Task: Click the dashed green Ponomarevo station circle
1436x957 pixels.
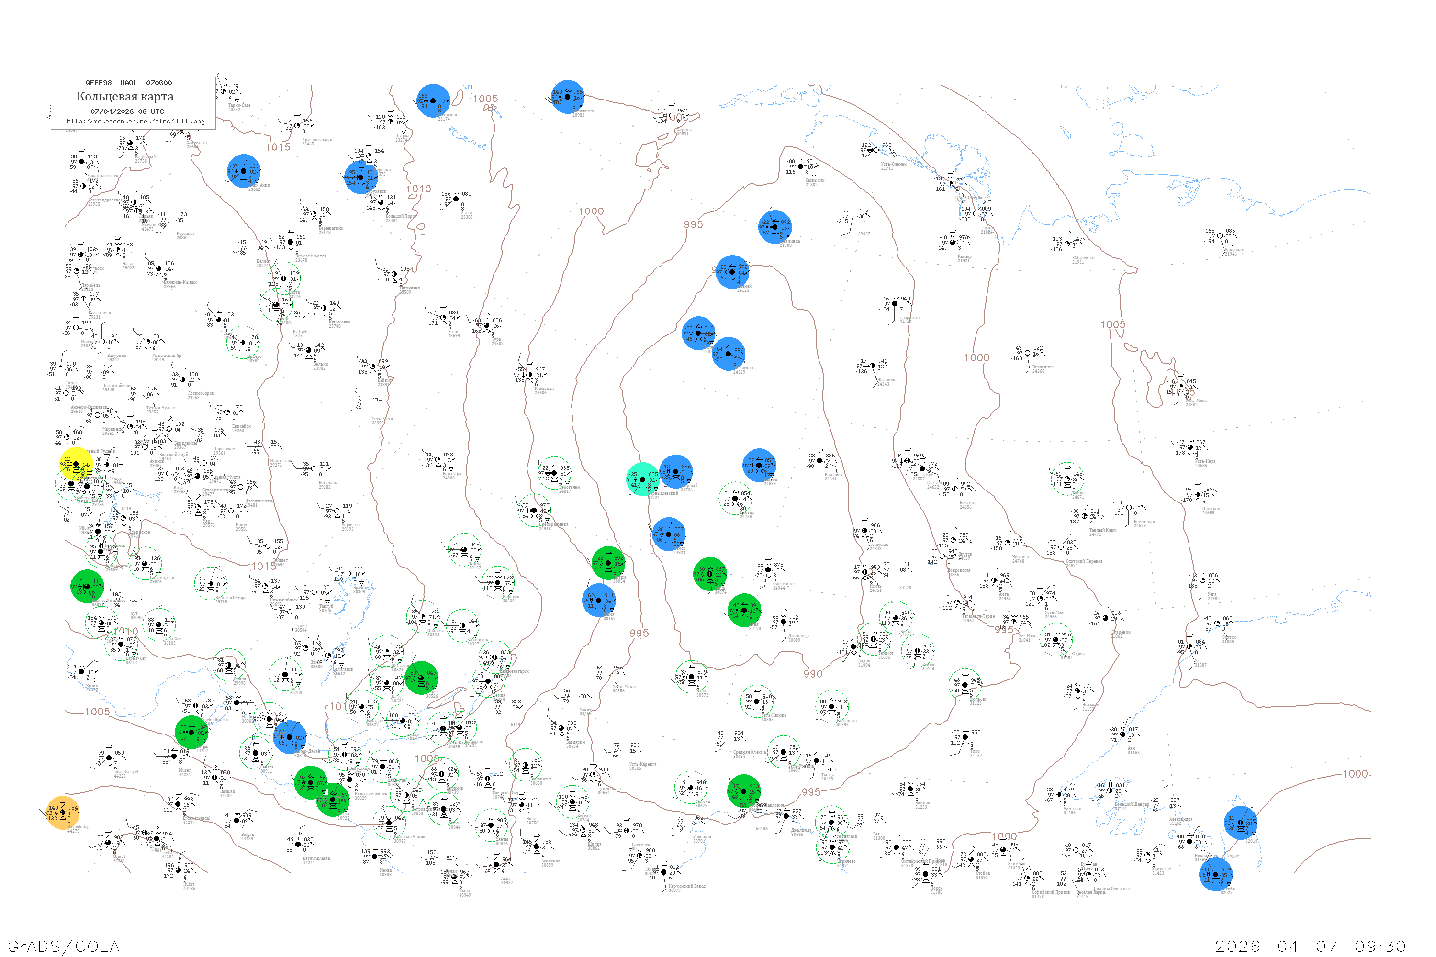Action: 146,564
